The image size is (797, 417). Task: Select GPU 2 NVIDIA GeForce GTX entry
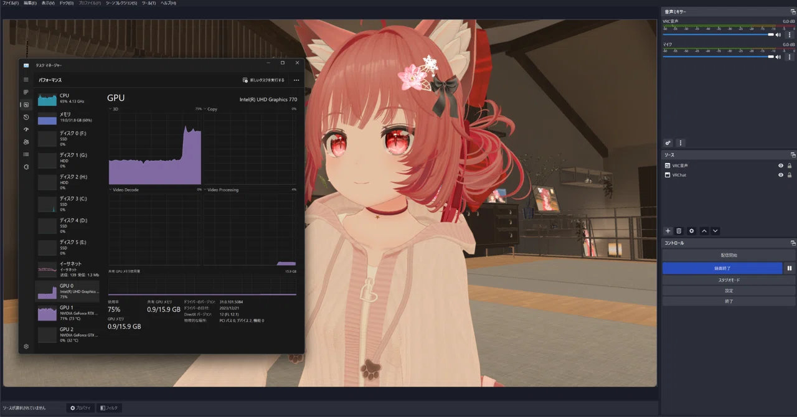click(x=67, y=334)
